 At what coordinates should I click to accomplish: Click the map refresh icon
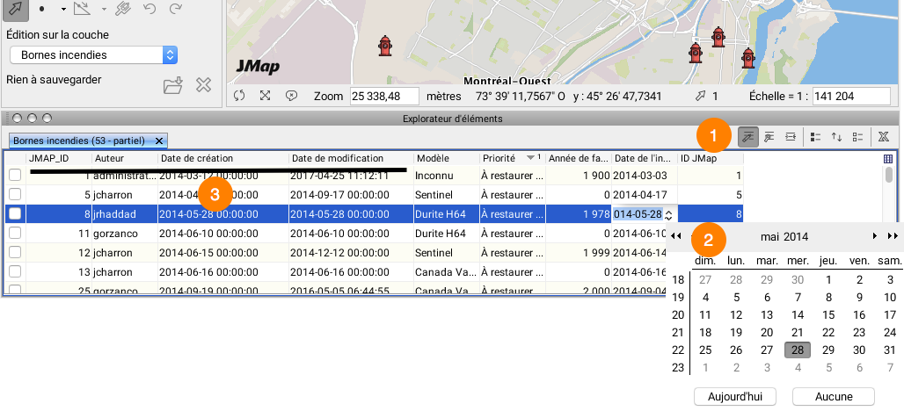[239, 96]
